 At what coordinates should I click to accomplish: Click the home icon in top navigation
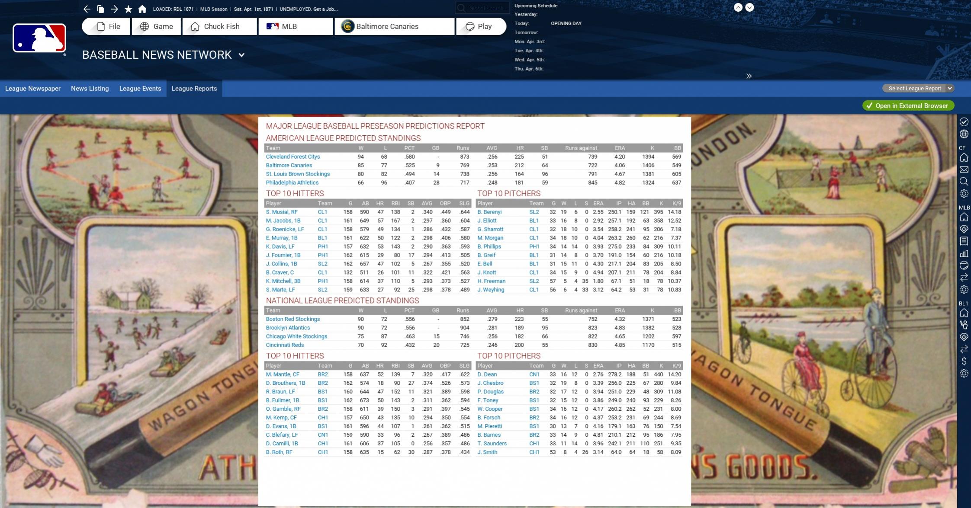point(142,9)
